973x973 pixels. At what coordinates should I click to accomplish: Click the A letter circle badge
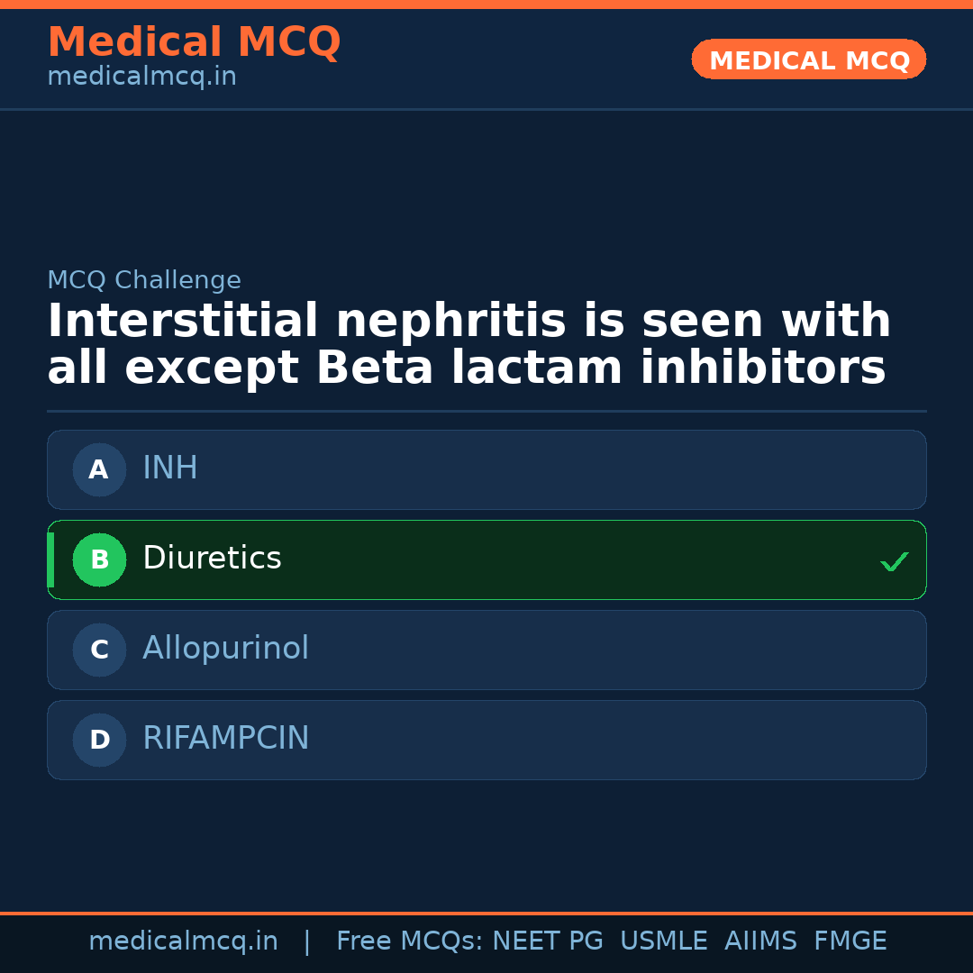click(x=99, y=469)
